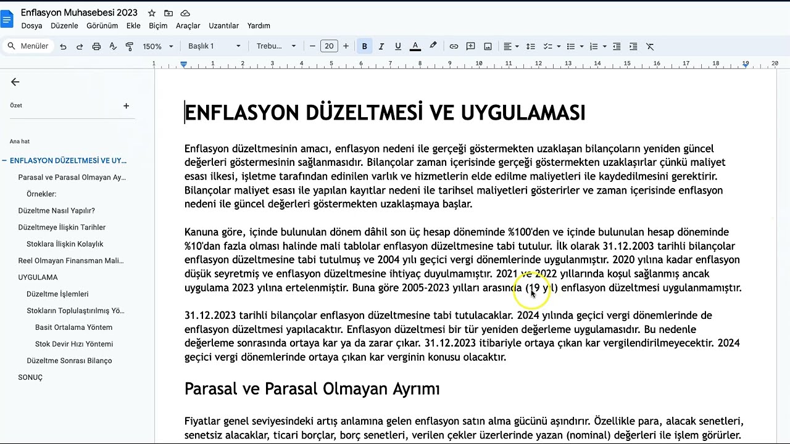
Task: Click the font size field showing 20
Action: [x=329, y=46]
